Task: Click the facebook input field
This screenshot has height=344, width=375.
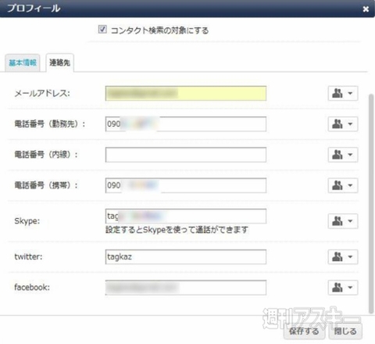Action: pyautogui.click(x=186, y=288)
